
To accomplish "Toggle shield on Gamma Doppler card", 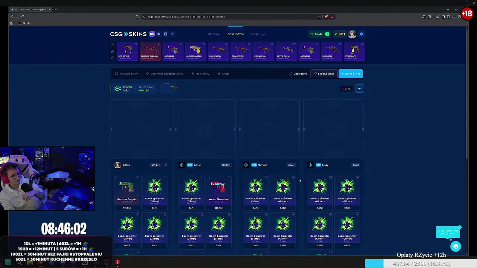I will pos(138,178).
